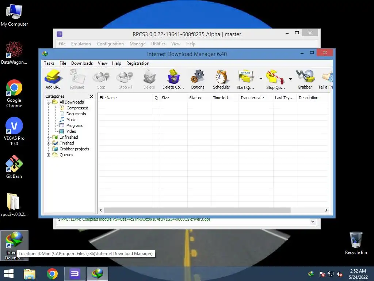Open RPCS3 Utilities menu

[x=158, y=44]
